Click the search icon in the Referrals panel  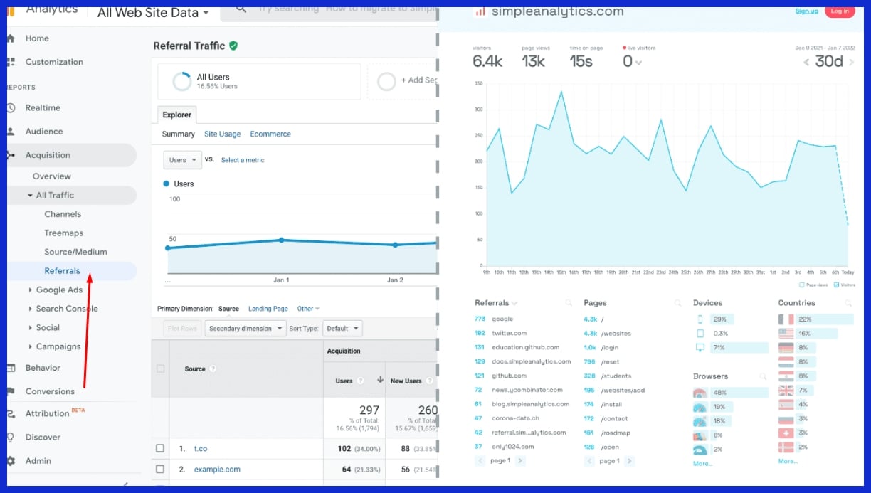(x=568, y=303)
